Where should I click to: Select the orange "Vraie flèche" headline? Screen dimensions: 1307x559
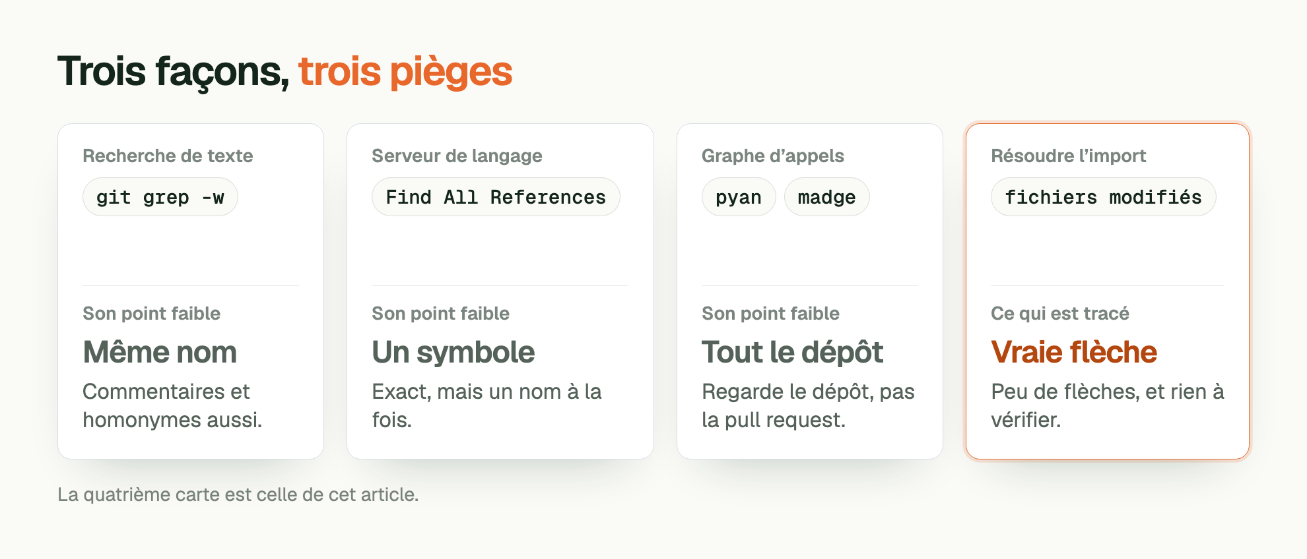pyautogui.click(x=1073, y=352)
